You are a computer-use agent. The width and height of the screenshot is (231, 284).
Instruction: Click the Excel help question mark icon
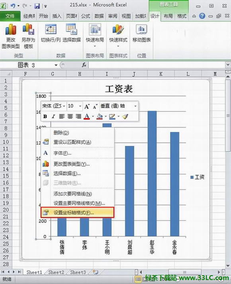pos(202,16)
